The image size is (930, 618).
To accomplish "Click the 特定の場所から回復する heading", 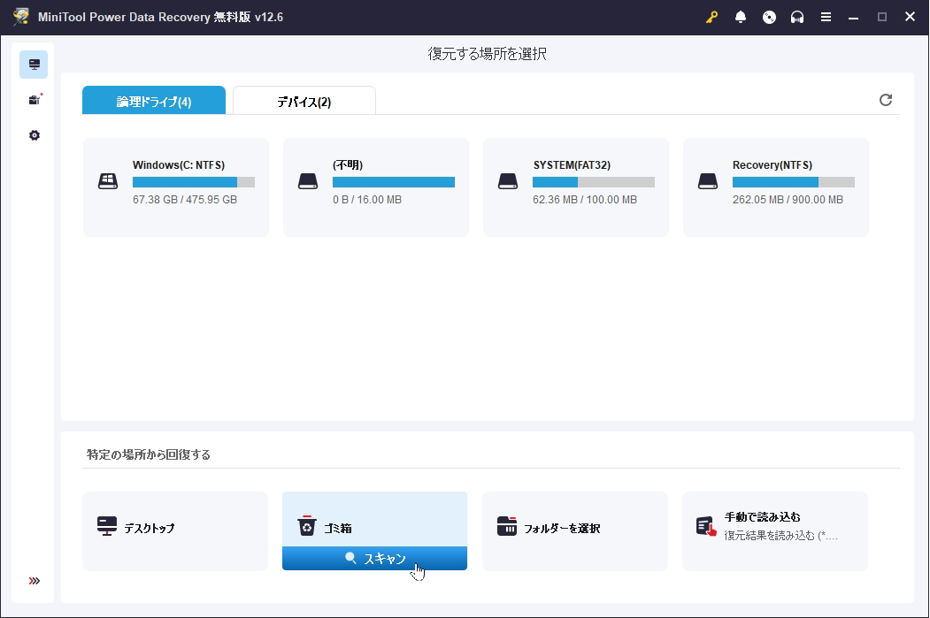I will (x=149, y=454).
